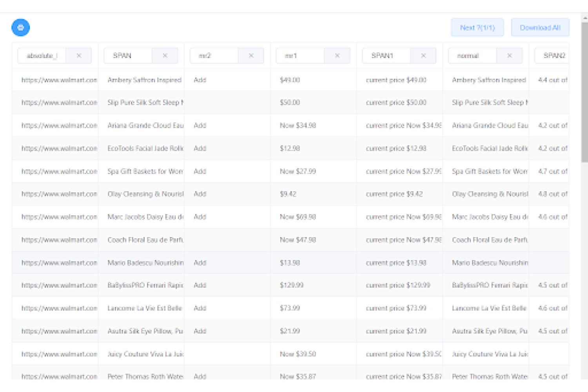The image size is (588, 392).
Task: Click the $21.99 cell in mr1 column
Action: [x=290, y=331]
